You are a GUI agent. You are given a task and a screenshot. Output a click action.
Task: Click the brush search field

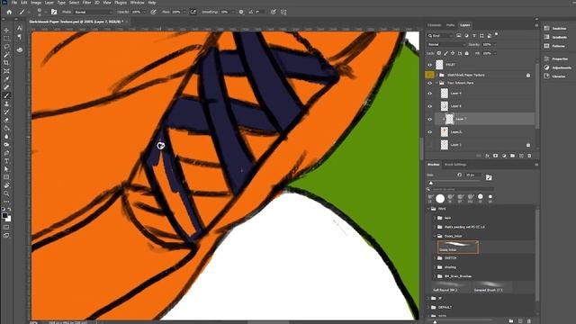click(462, 189)
